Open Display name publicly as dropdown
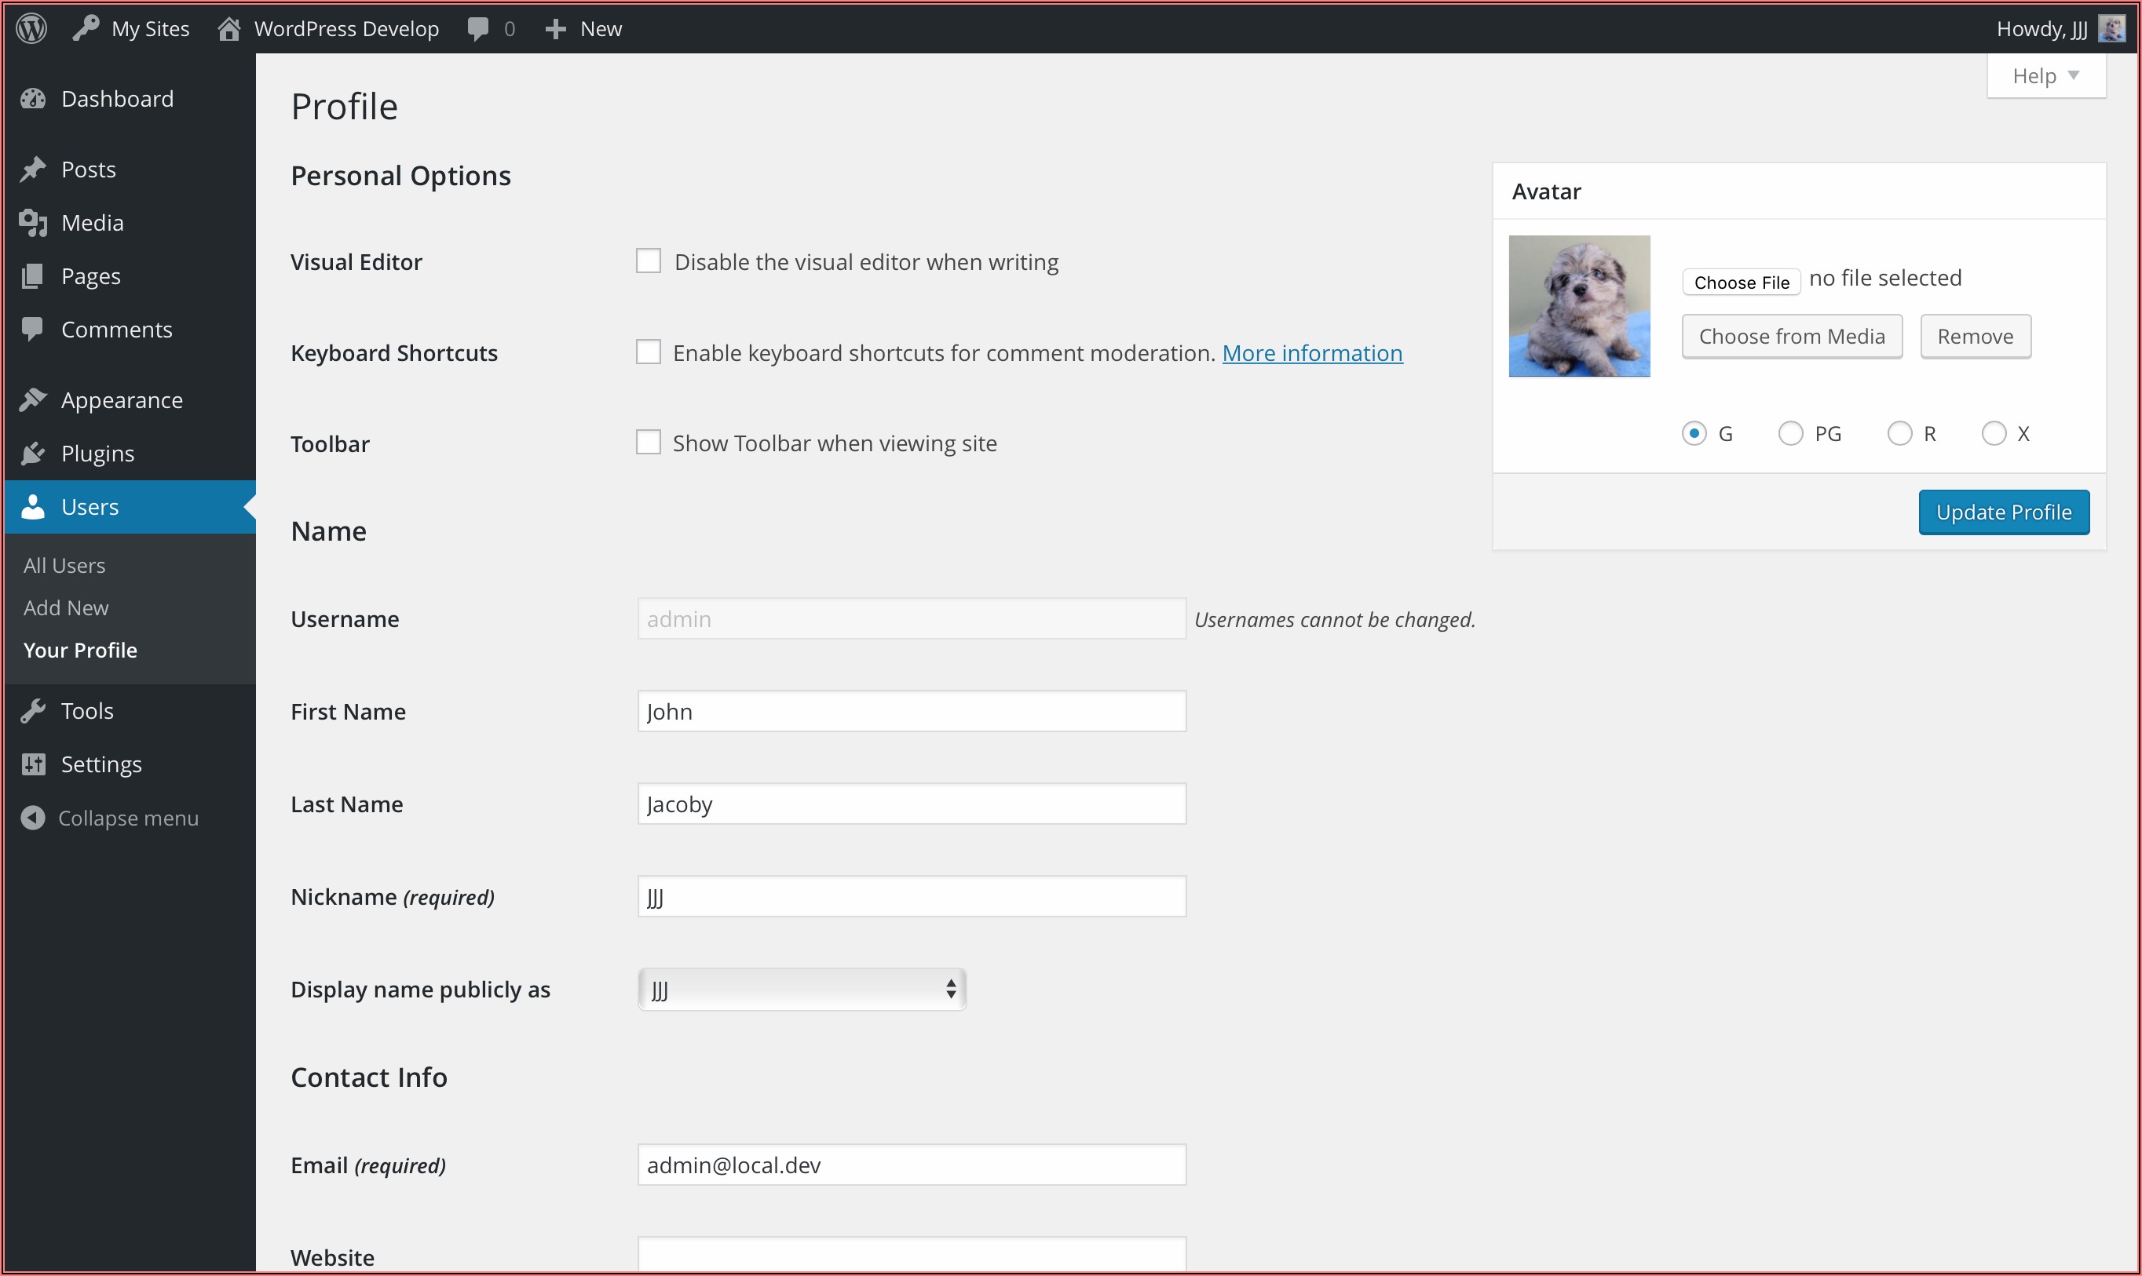Viewport: 2142px width, 1276px height. 802,990
